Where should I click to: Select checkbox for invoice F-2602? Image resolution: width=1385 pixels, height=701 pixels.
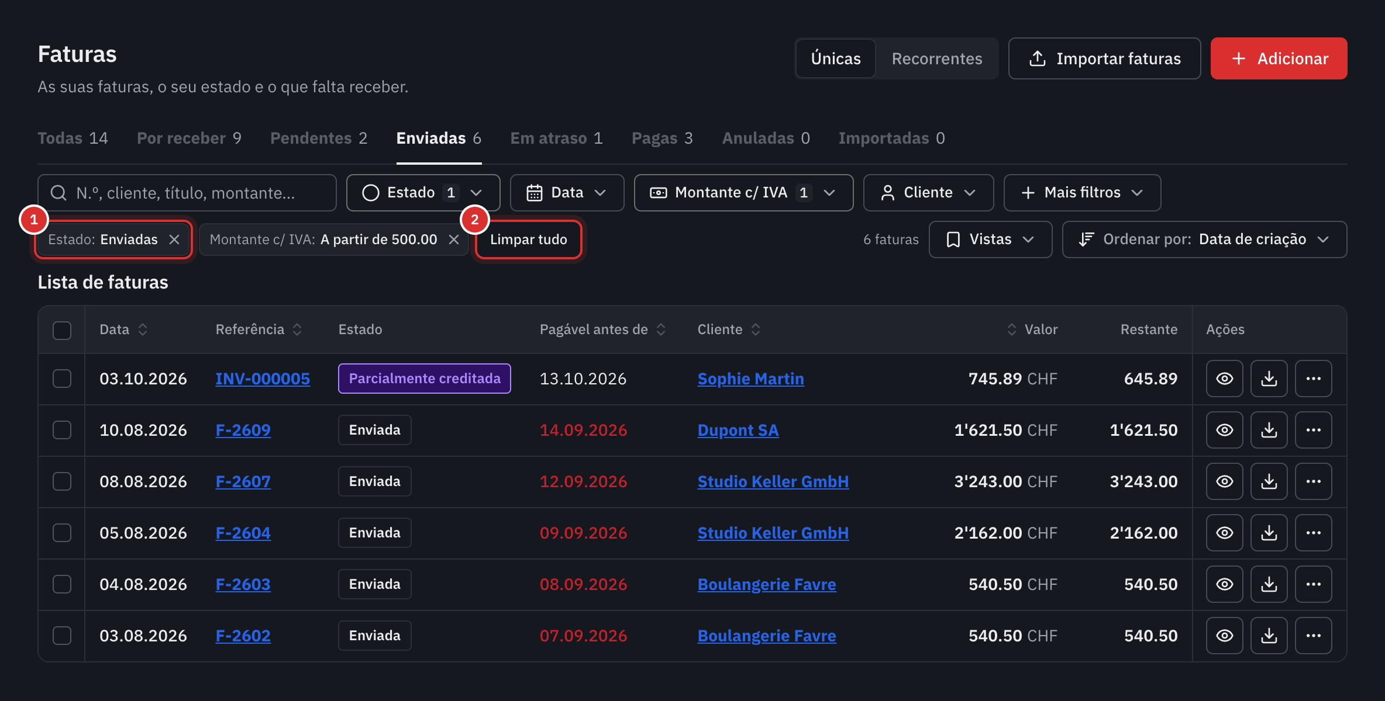pos(62,636)
